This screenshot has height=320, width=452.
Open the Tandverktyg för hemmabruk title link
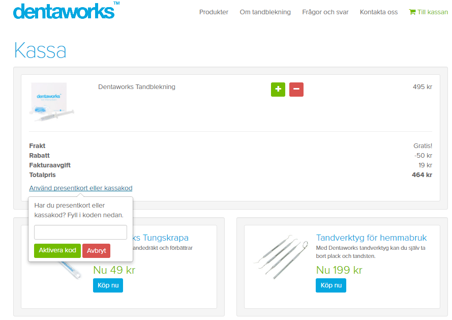(371, 238)
